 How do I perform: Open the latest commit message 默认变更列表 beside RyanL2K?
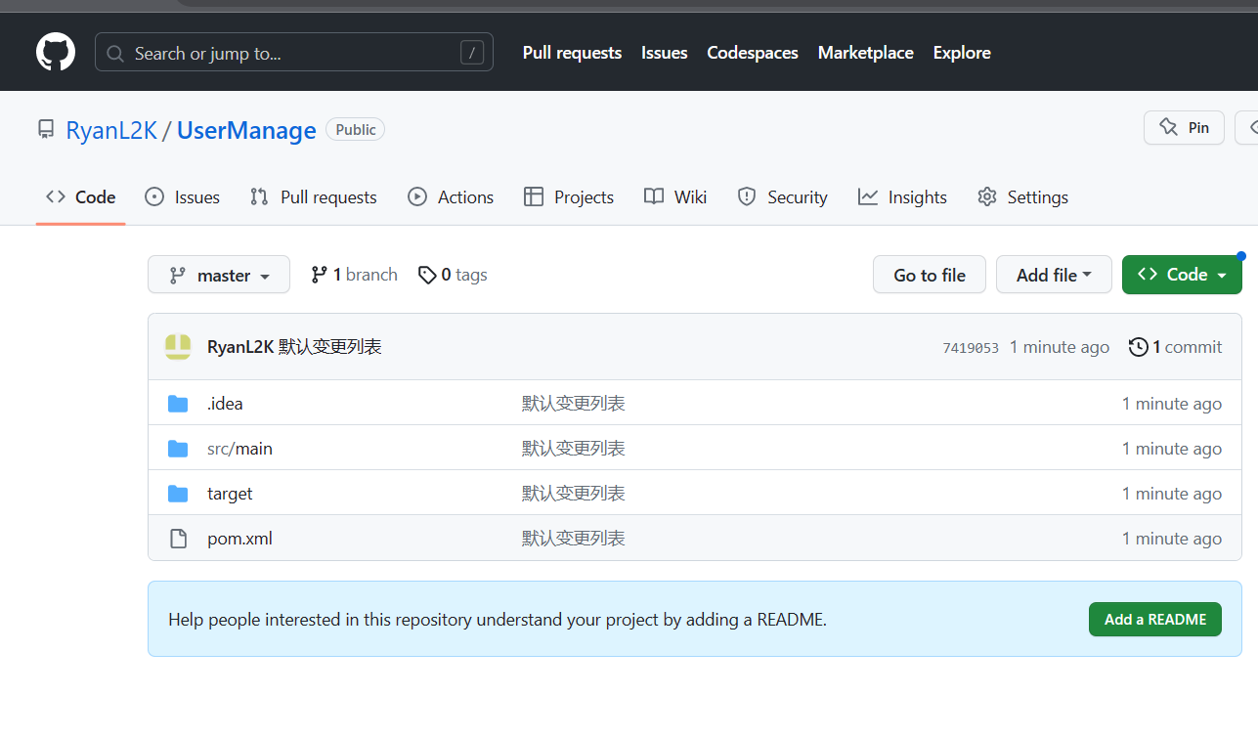coord(330,347)
